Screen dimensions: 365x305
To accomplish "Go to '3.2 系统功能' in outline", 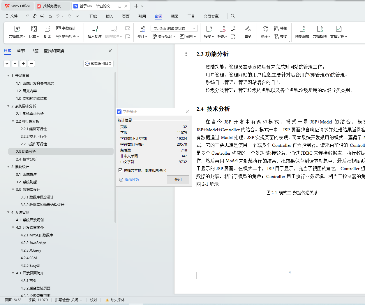I will 26,182.
